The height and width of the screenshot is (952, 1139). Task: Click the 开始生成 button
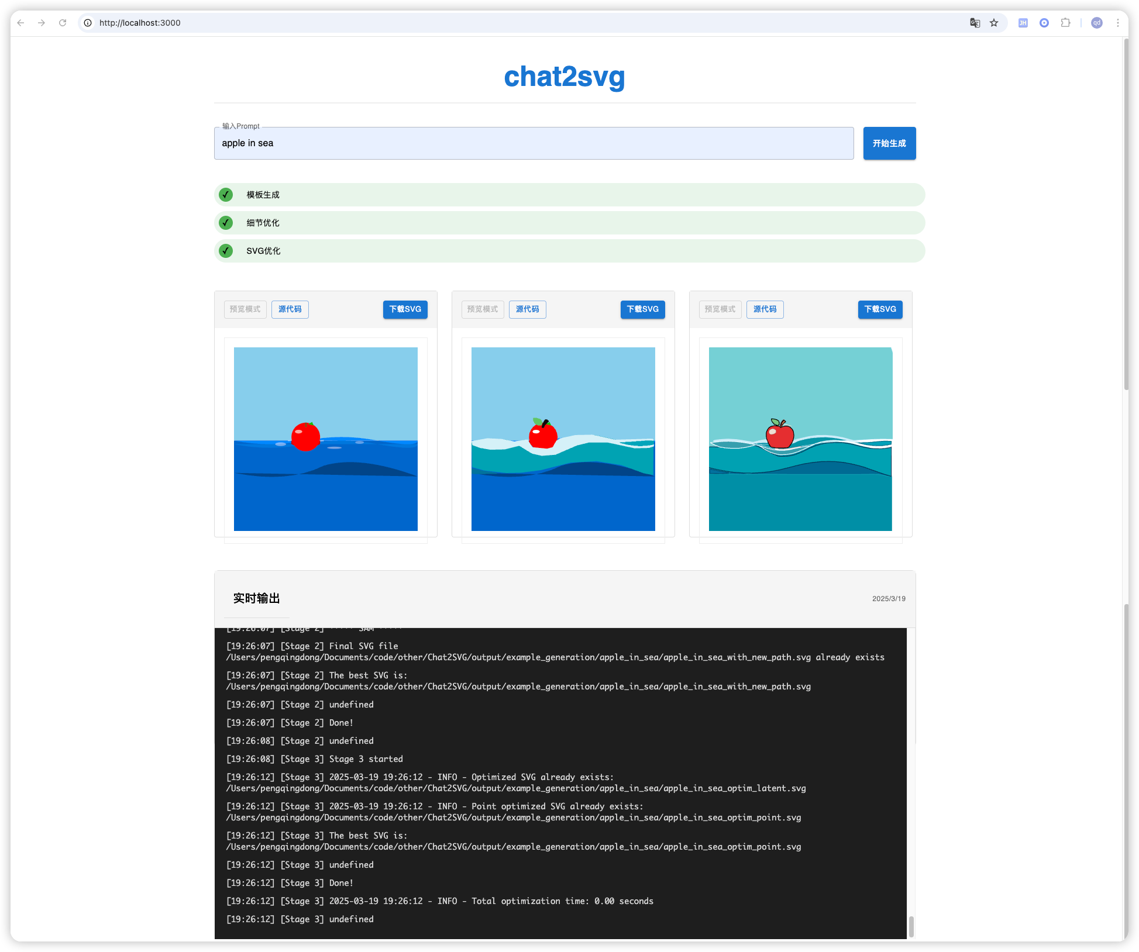[889, 143]
